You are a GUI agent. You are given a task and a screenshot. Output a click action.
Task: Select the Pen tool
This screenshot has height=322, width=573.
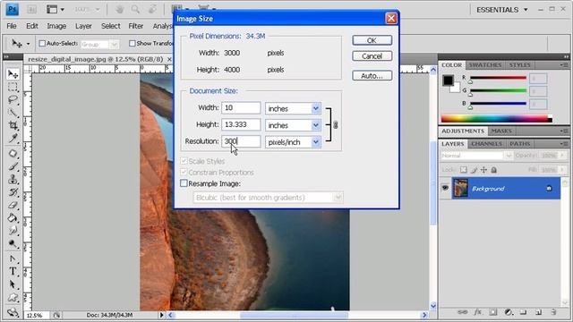pos(13,258)
